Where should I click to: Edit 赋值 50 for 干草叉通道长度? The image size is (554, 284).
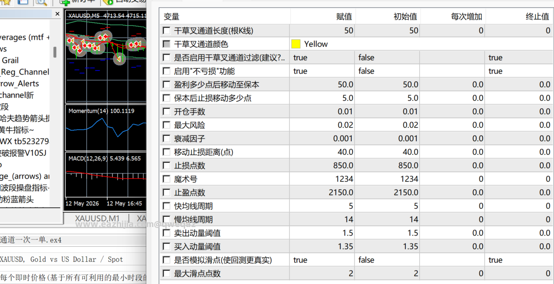323,31
